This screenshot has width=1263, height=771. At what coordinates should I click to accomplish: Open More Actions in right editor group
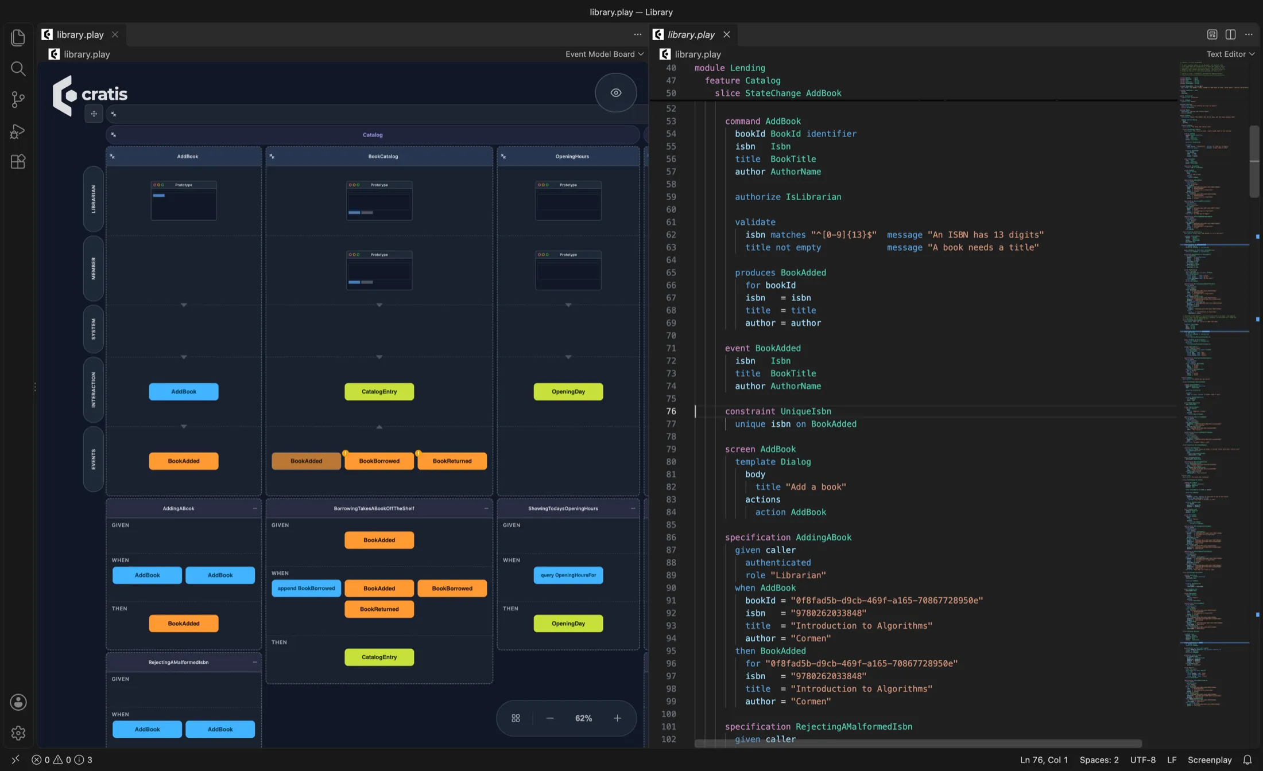(x=1249, y=34)
